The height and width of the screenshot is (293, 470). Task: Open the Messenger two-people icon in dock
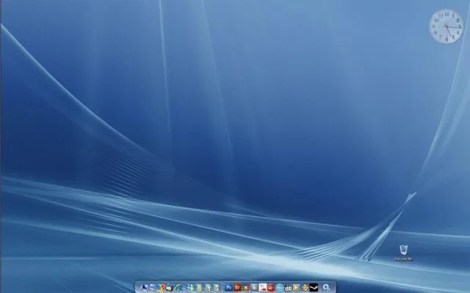click(x=191, y=287)
